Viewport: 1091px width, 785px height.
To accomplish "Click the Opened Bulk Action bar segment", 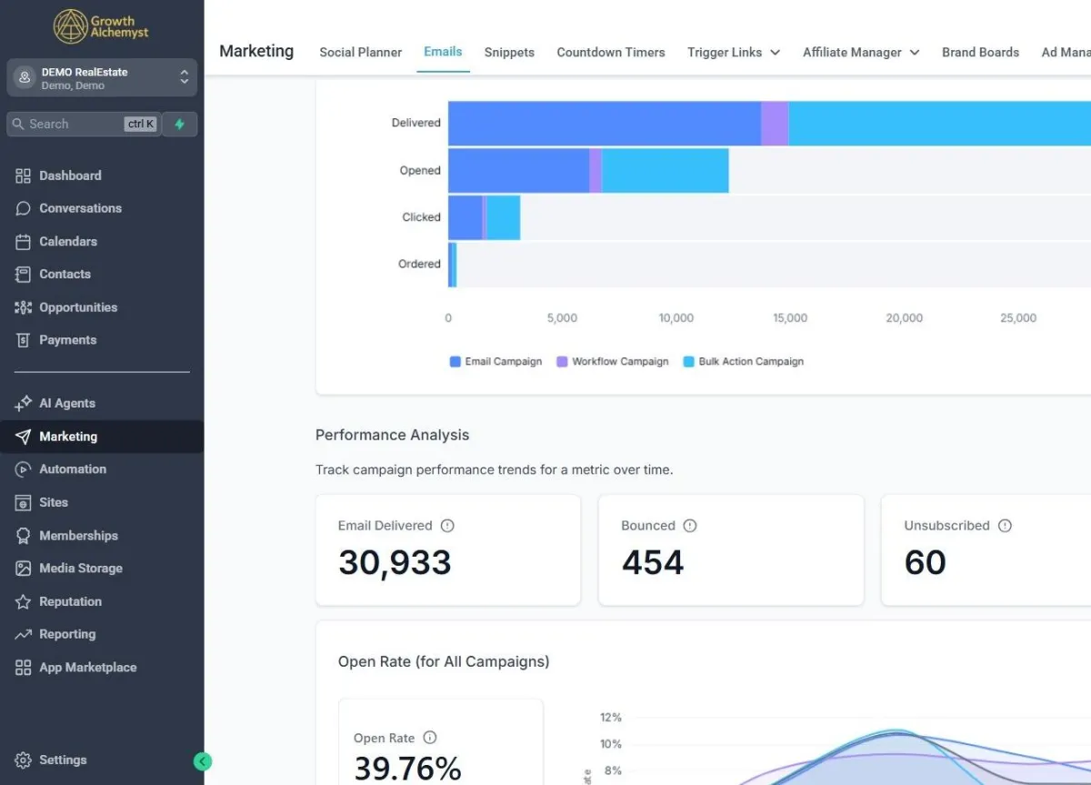I will tap(666, 171).
